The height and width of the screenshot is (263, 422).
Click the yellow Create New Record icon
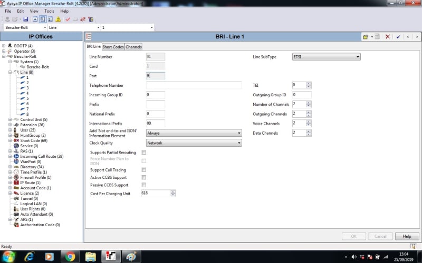(365, 37)
